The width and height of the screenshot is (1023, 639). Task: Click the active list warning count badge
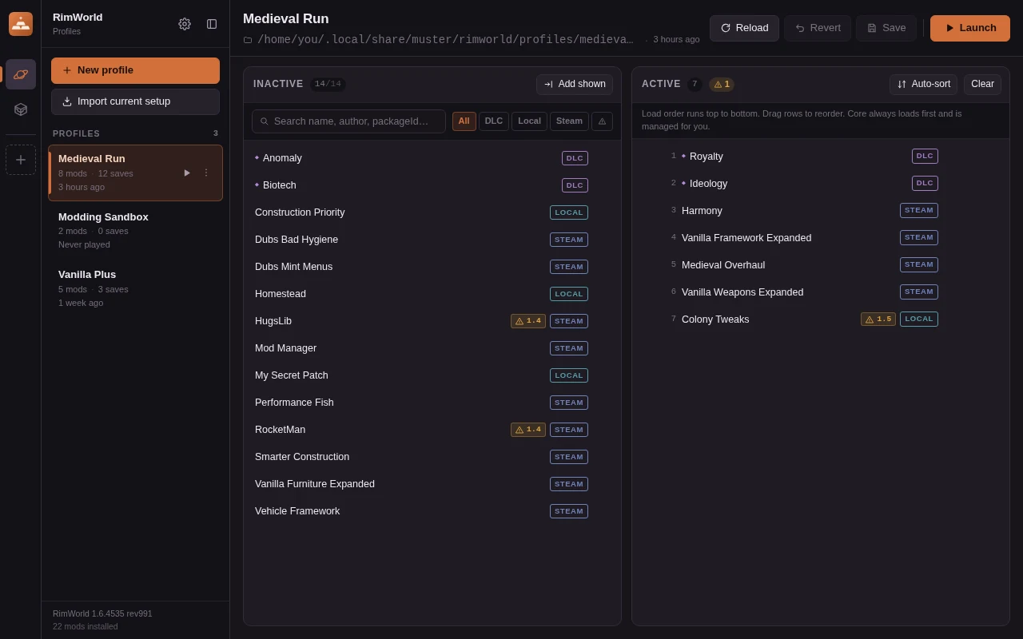coord(722,85)
